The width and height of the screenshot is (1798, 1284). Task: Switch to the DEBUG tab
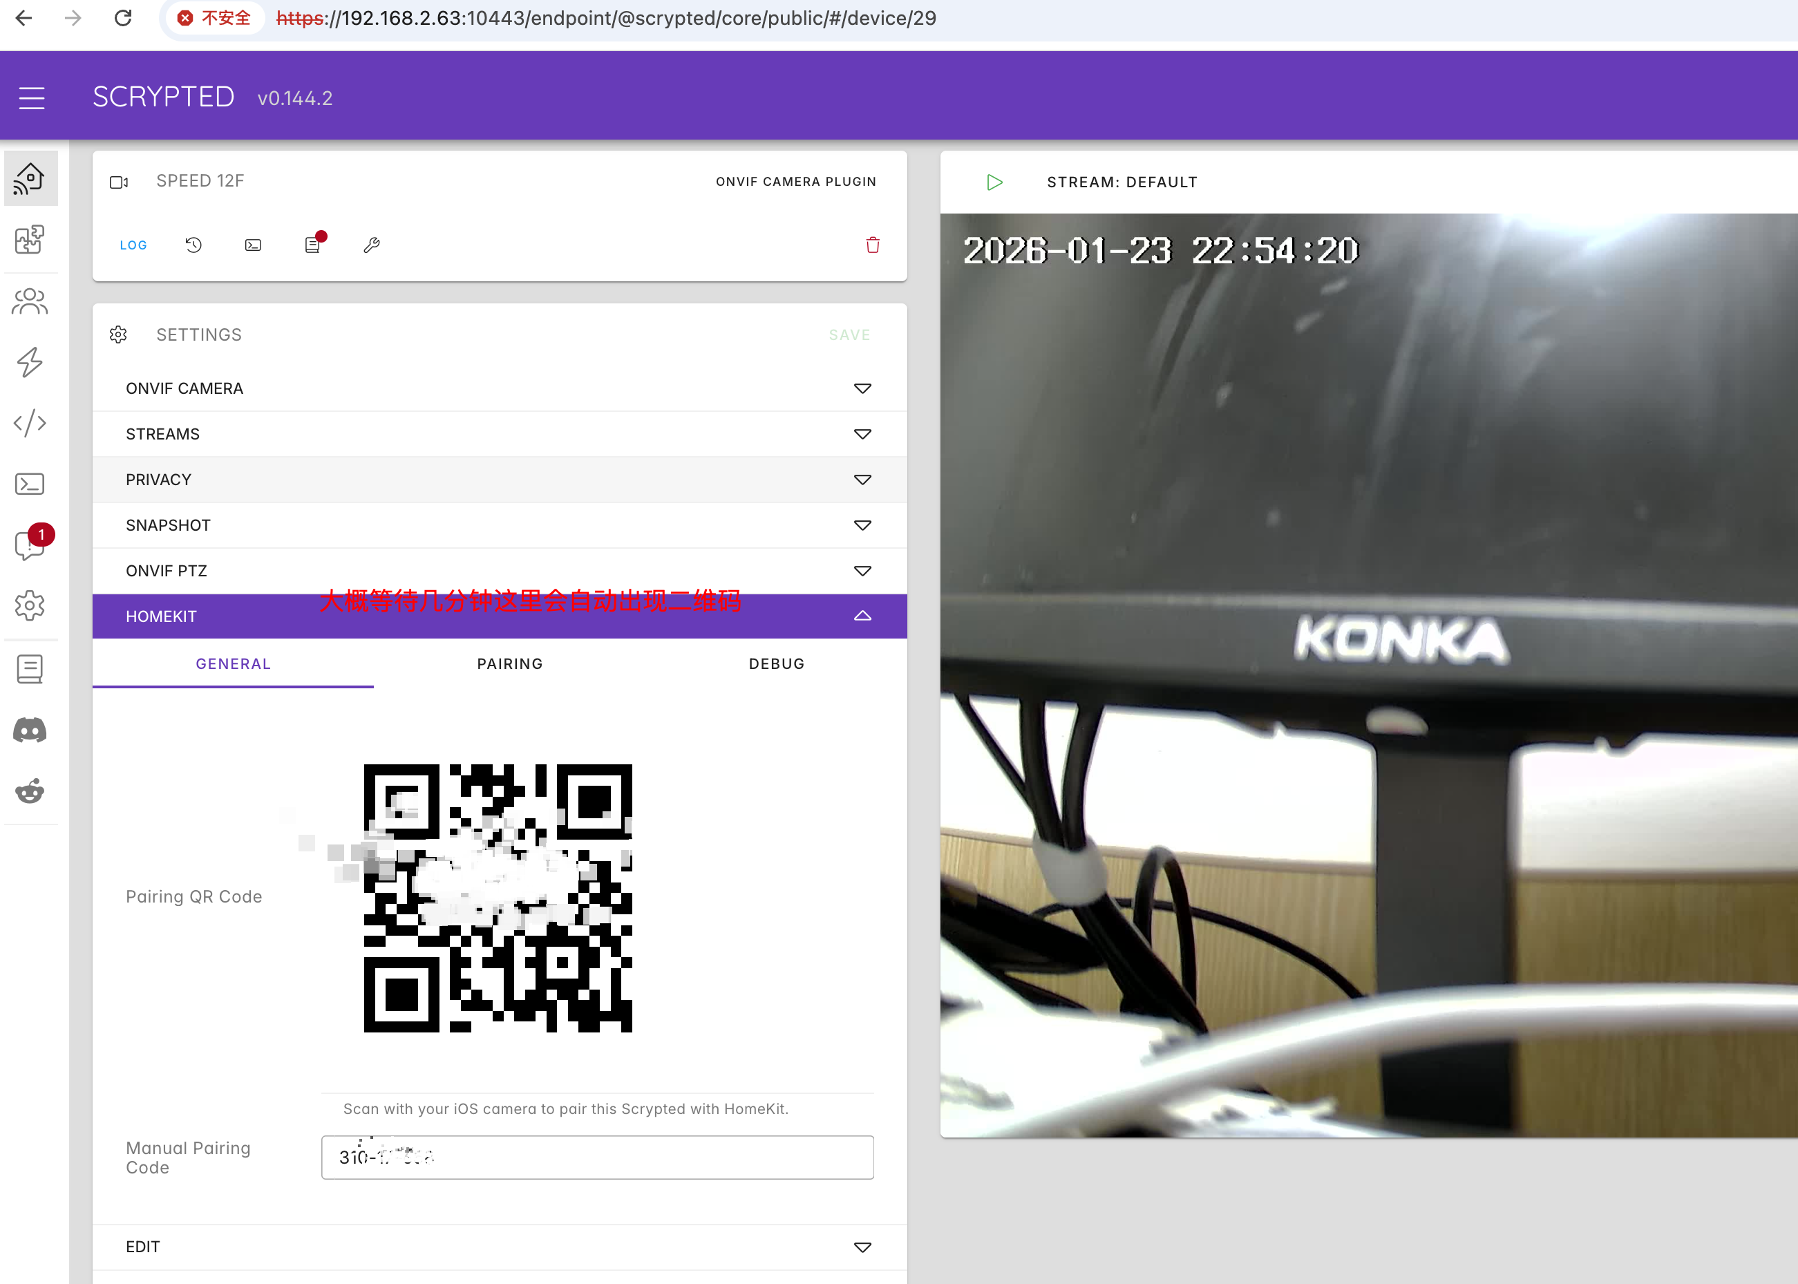tap(777, 664)
